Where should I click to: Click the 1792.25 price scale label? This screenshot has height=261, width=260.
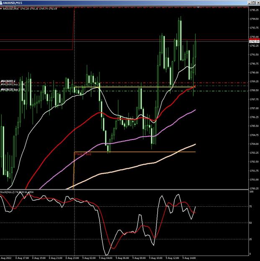254,46
